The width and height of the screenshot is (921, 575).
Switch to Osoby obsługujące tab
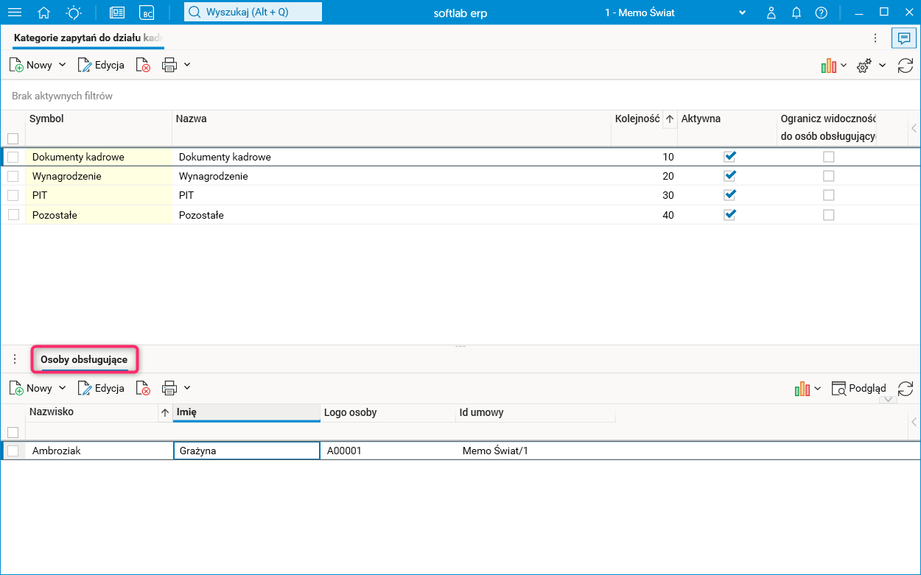tap(84, 359)
